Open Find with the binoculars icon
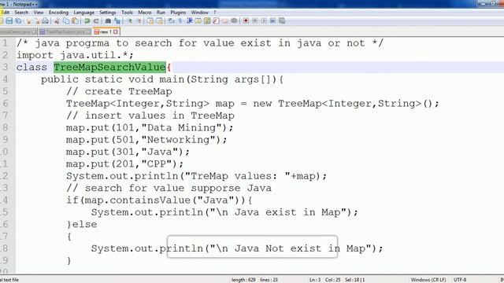 [x=108, y=21]
